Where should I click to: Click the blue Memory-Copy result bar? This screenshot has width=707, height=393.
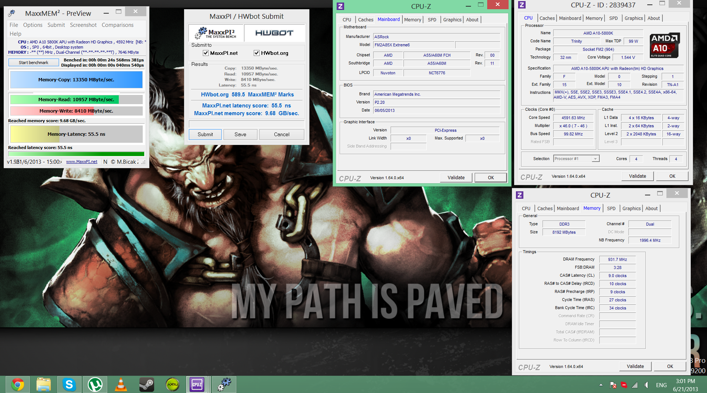point(76,79)
